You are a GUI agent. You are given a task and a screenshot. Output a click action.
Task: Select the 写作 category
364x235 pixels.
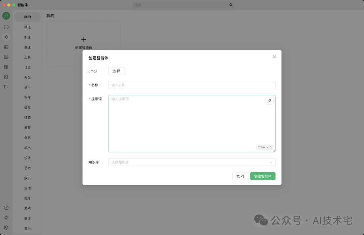pos(27,97)
